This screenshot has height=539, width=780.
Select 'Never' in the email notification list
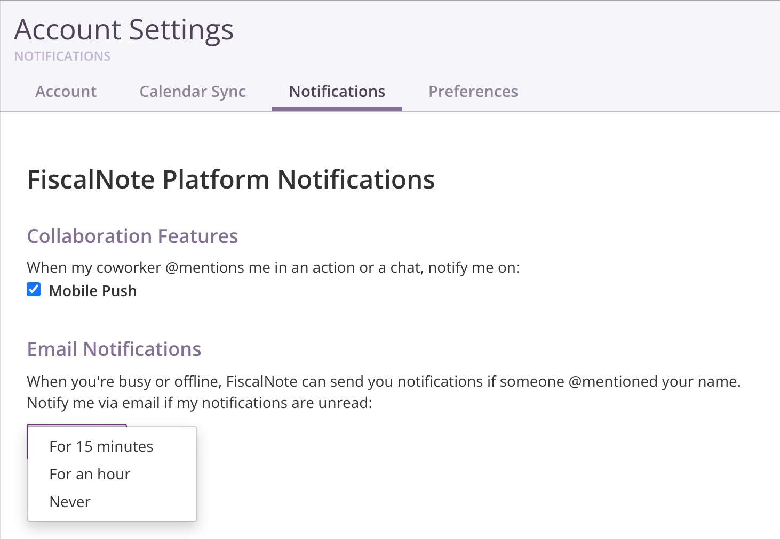coord(112,502)
